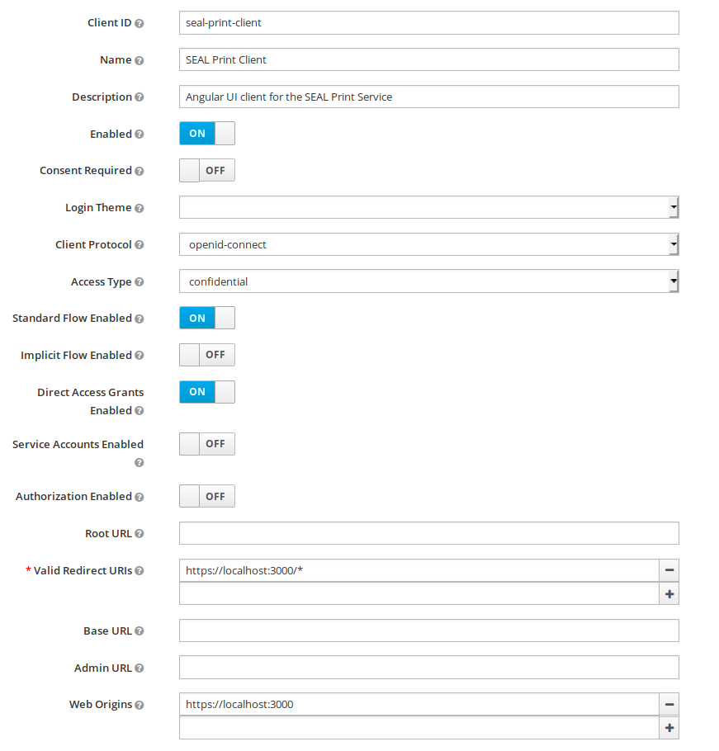Image resolution: width=719 pixels, height=751 pixels.
Task: Toggle Service Accounts Enabled on
Action: (x=207, y=444)
